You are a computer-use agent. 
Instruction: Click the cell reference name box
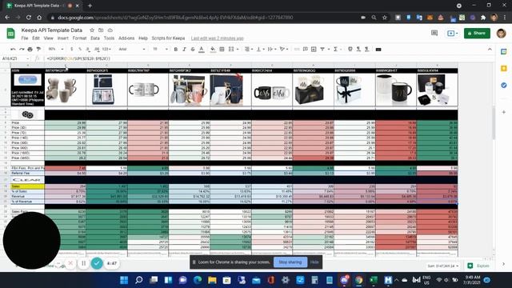pos(15,58)
